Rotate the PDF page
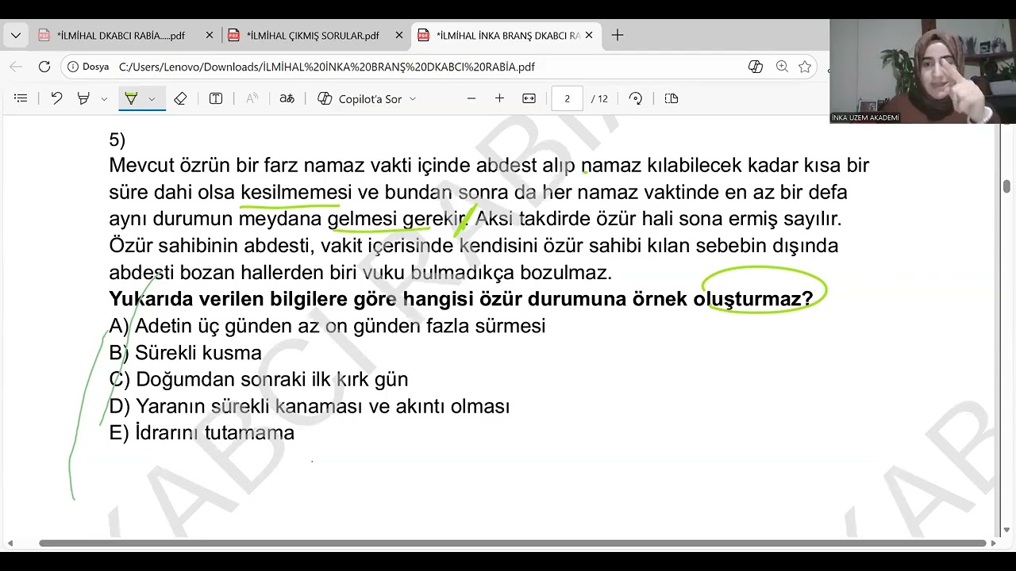Screen dimensions: 1016x571 (635, 98)
